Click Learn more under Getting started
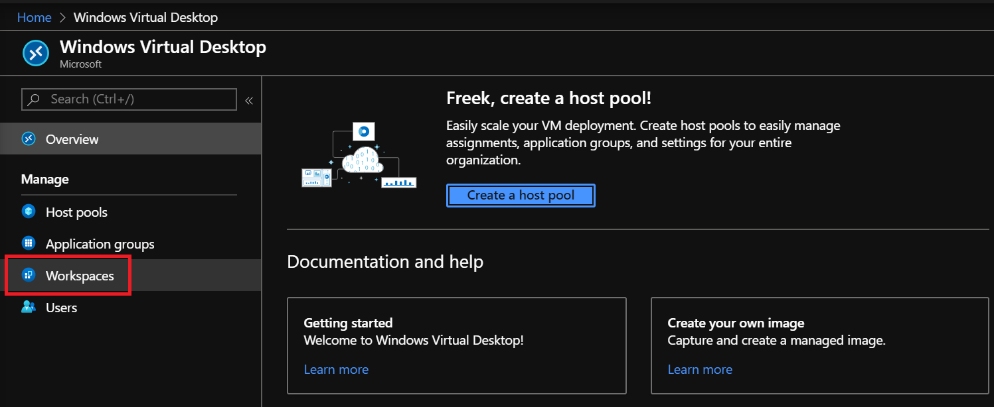 [336, 369]
